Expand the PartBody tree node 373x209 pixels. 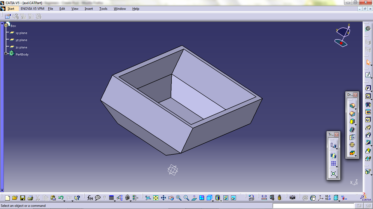coord(6,53)
